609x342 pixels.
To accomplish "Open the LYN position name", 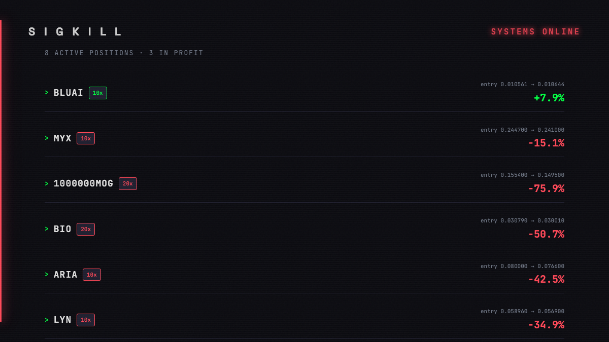I will point(62,320).
